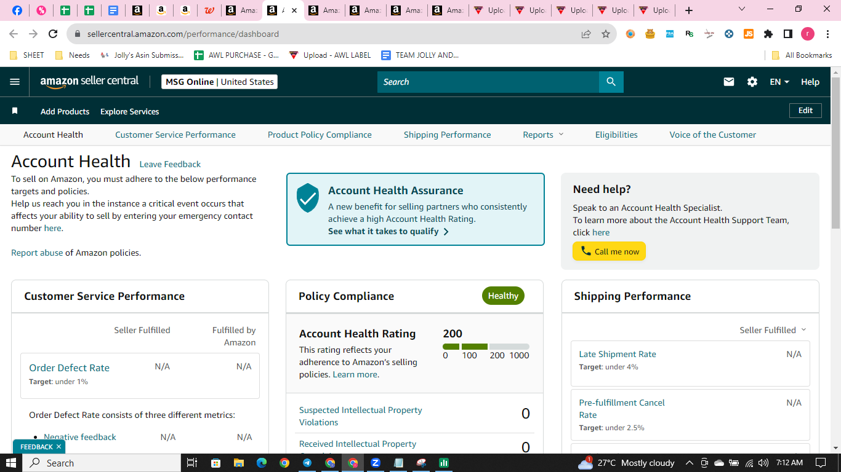Open the Leave Feedback link
The width and height of the screenshot is (841, 472).
pyautogui.click(x=170, y=164)
